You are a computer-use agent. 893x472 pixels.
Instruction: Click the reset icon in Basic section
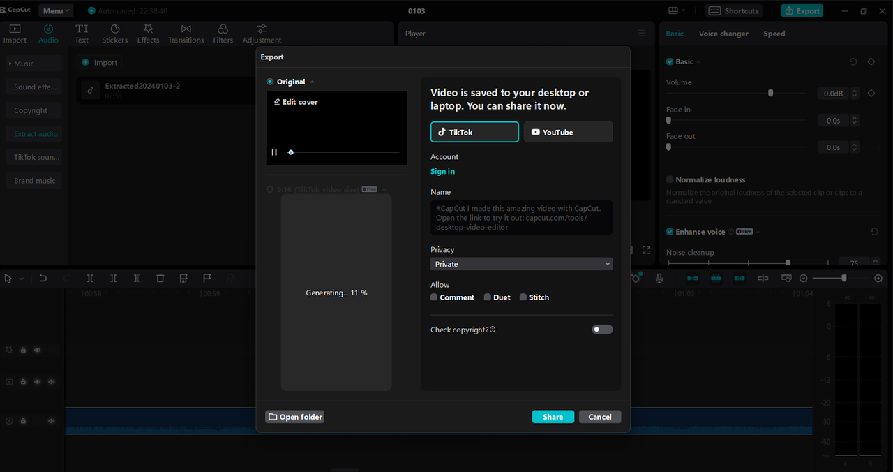[853, 61]
